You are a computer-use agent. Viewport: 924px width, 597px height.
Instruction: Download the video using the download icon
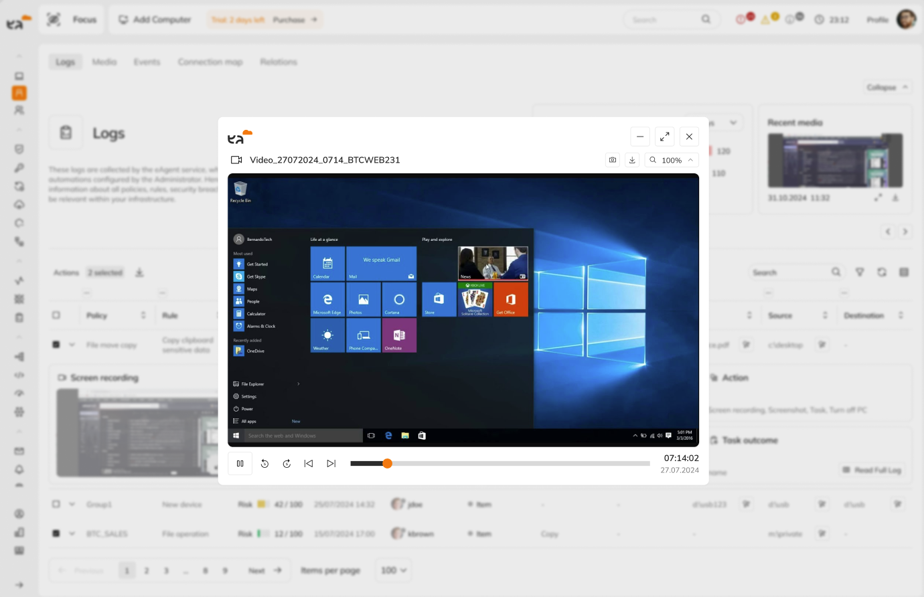tap(632, 160)
